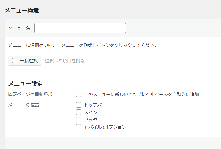
Task: Click the トップバー label text
Action: click(95, 105)
